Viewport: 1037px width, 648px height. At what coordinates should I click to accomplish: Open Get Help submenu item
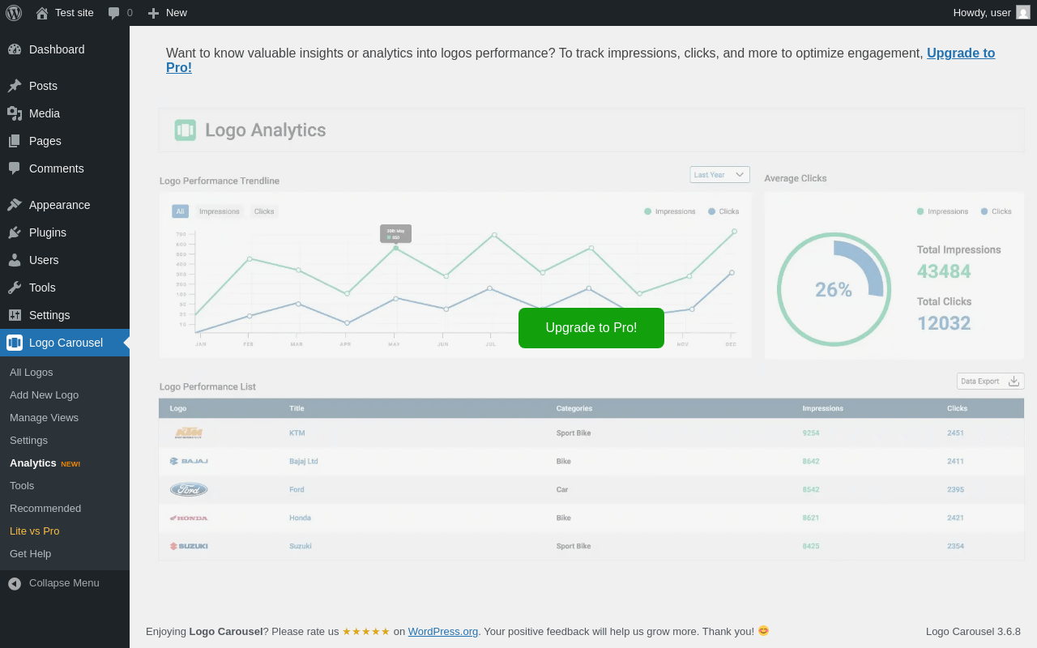tap(31, 554)
